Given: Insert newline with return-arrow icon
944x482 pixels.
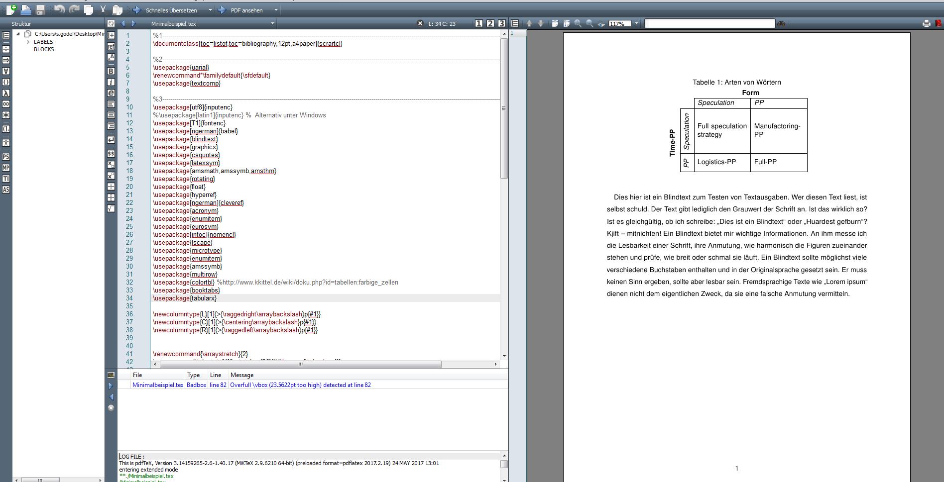Looking at the screenshot, I should 111,140.
